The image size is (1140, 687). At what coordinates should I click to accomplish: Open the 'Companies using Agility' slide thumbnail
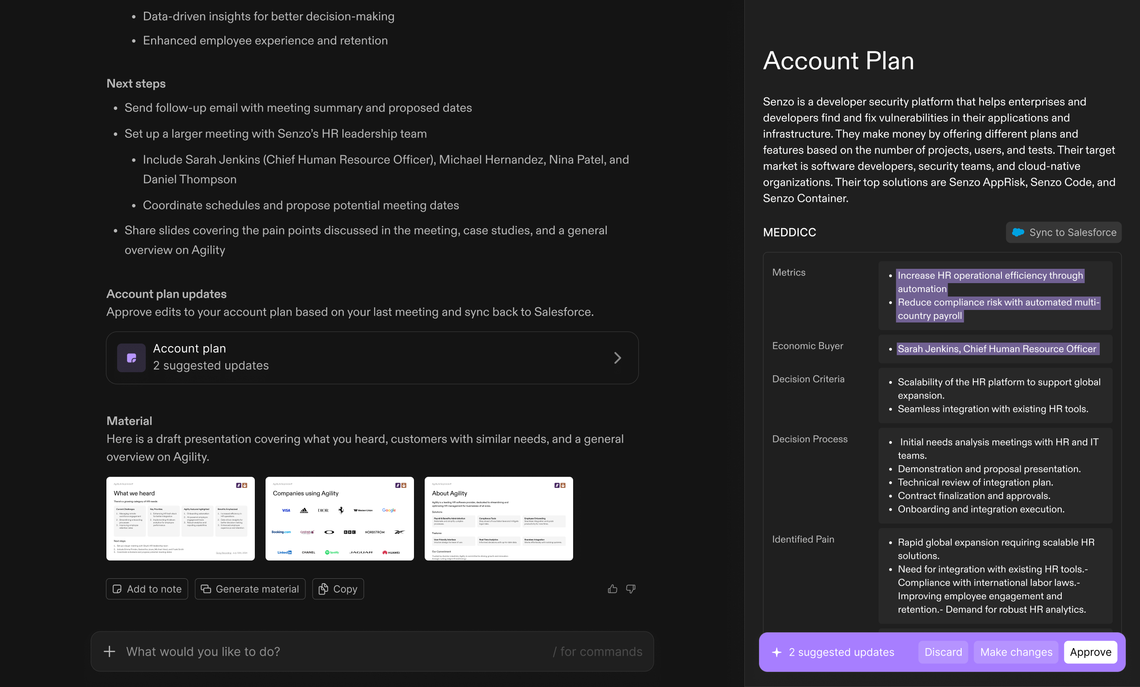[x=340, y=518]
